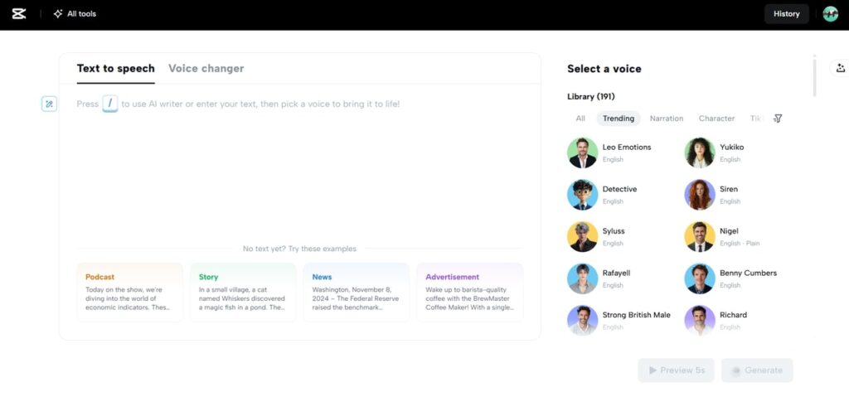849x397 pixels.
Task: Select the Text to speech tab
Action: 116,69
